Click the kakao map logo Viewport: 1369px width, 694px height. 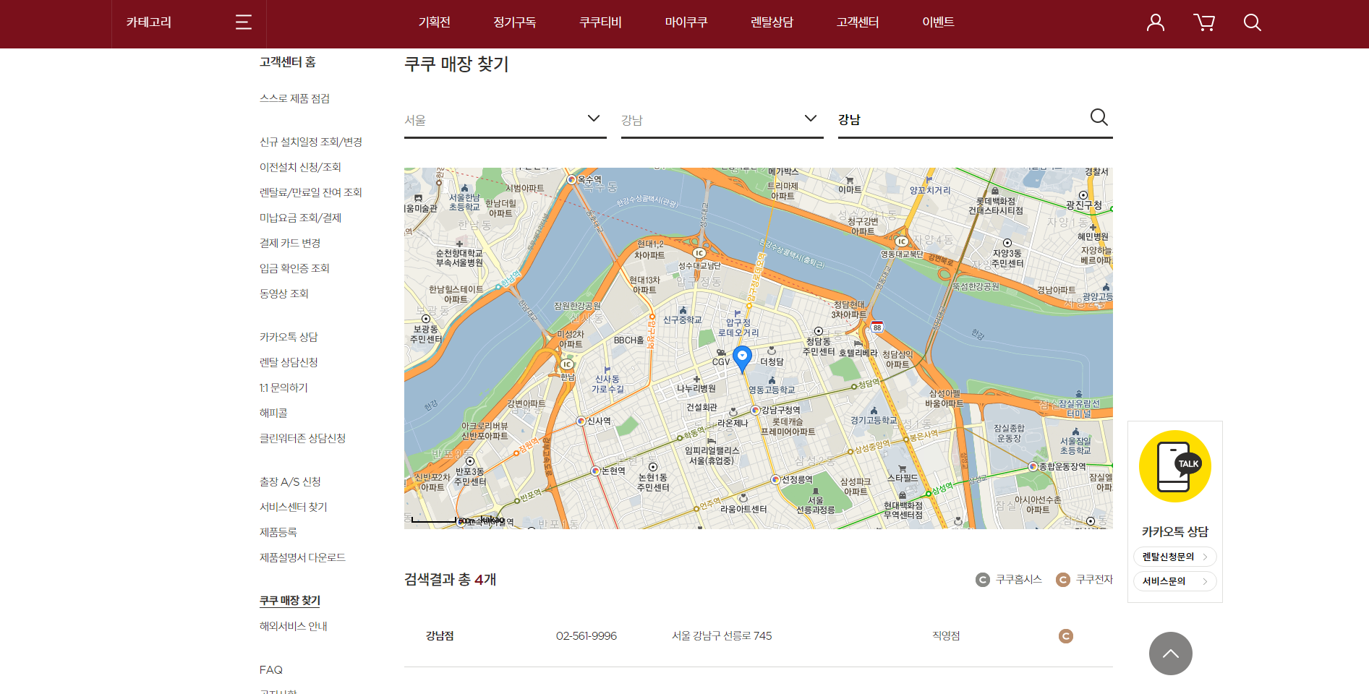(x=492, y=520)
